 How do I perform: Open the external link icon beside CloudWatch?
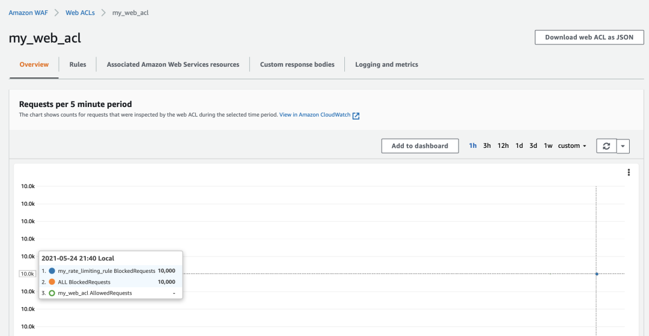356,116
